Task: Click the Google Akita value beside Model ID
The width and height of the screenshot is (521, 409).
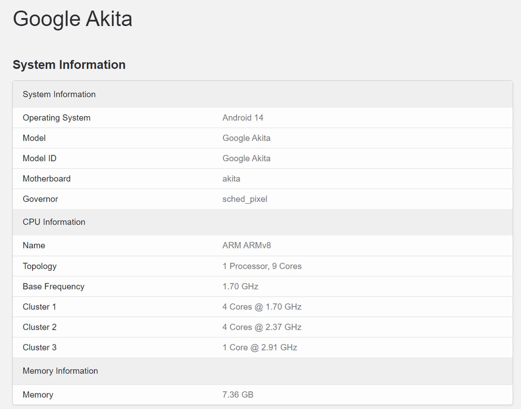Action: (246, 158)
